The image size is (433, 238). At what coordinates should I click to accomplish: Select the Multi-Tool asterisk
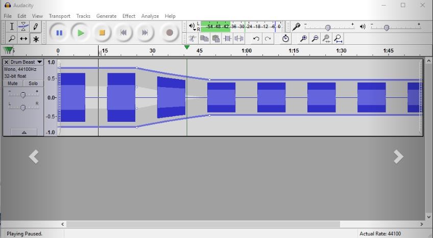tap(36, 39)
